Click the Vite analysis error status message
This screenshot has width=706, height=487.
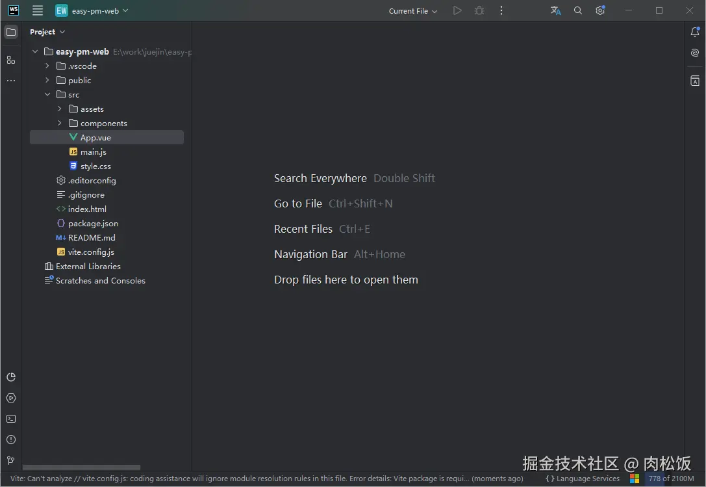click(x=266, y=479)
